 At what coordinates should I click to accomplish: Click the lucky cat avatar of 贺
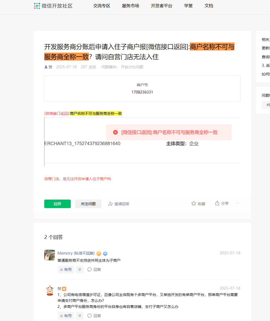click(x=50, y=291)
